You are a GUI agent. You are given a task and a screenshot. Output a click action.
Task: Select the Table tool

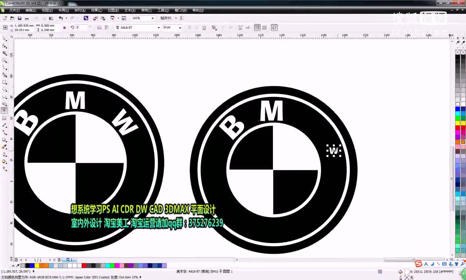[x=4, y=118]
